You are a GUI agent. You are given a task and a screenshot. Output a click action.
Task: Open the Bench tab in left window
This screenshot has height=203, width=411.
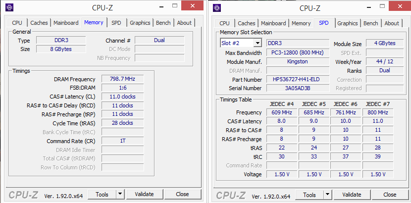pyautogui.click(x=163, y=23)
